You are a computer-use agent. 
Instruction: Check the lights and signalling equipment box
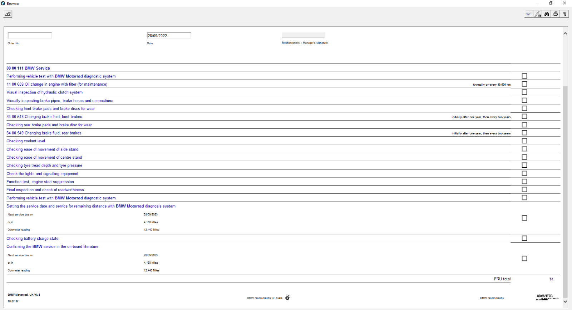click(524, 173)
